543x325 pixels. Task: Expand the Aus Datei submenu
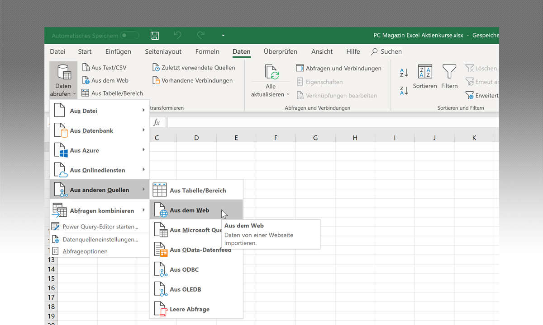(100, 111)
